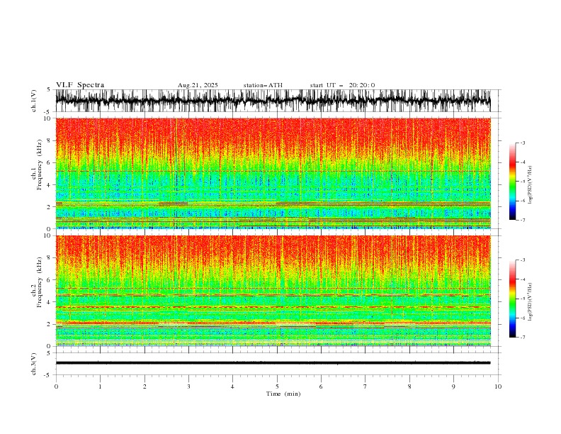Screen dimensions: 561x434
Task: Click time axis tick label '0'
Action: tap(56, 386)
